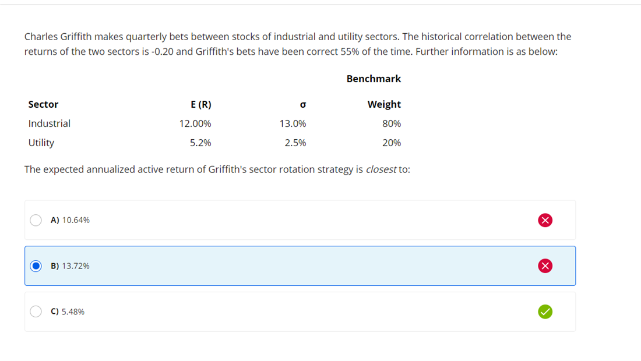Click the sigma column header
The width and height of the screenshot is (641, 361).
point(302,105)
